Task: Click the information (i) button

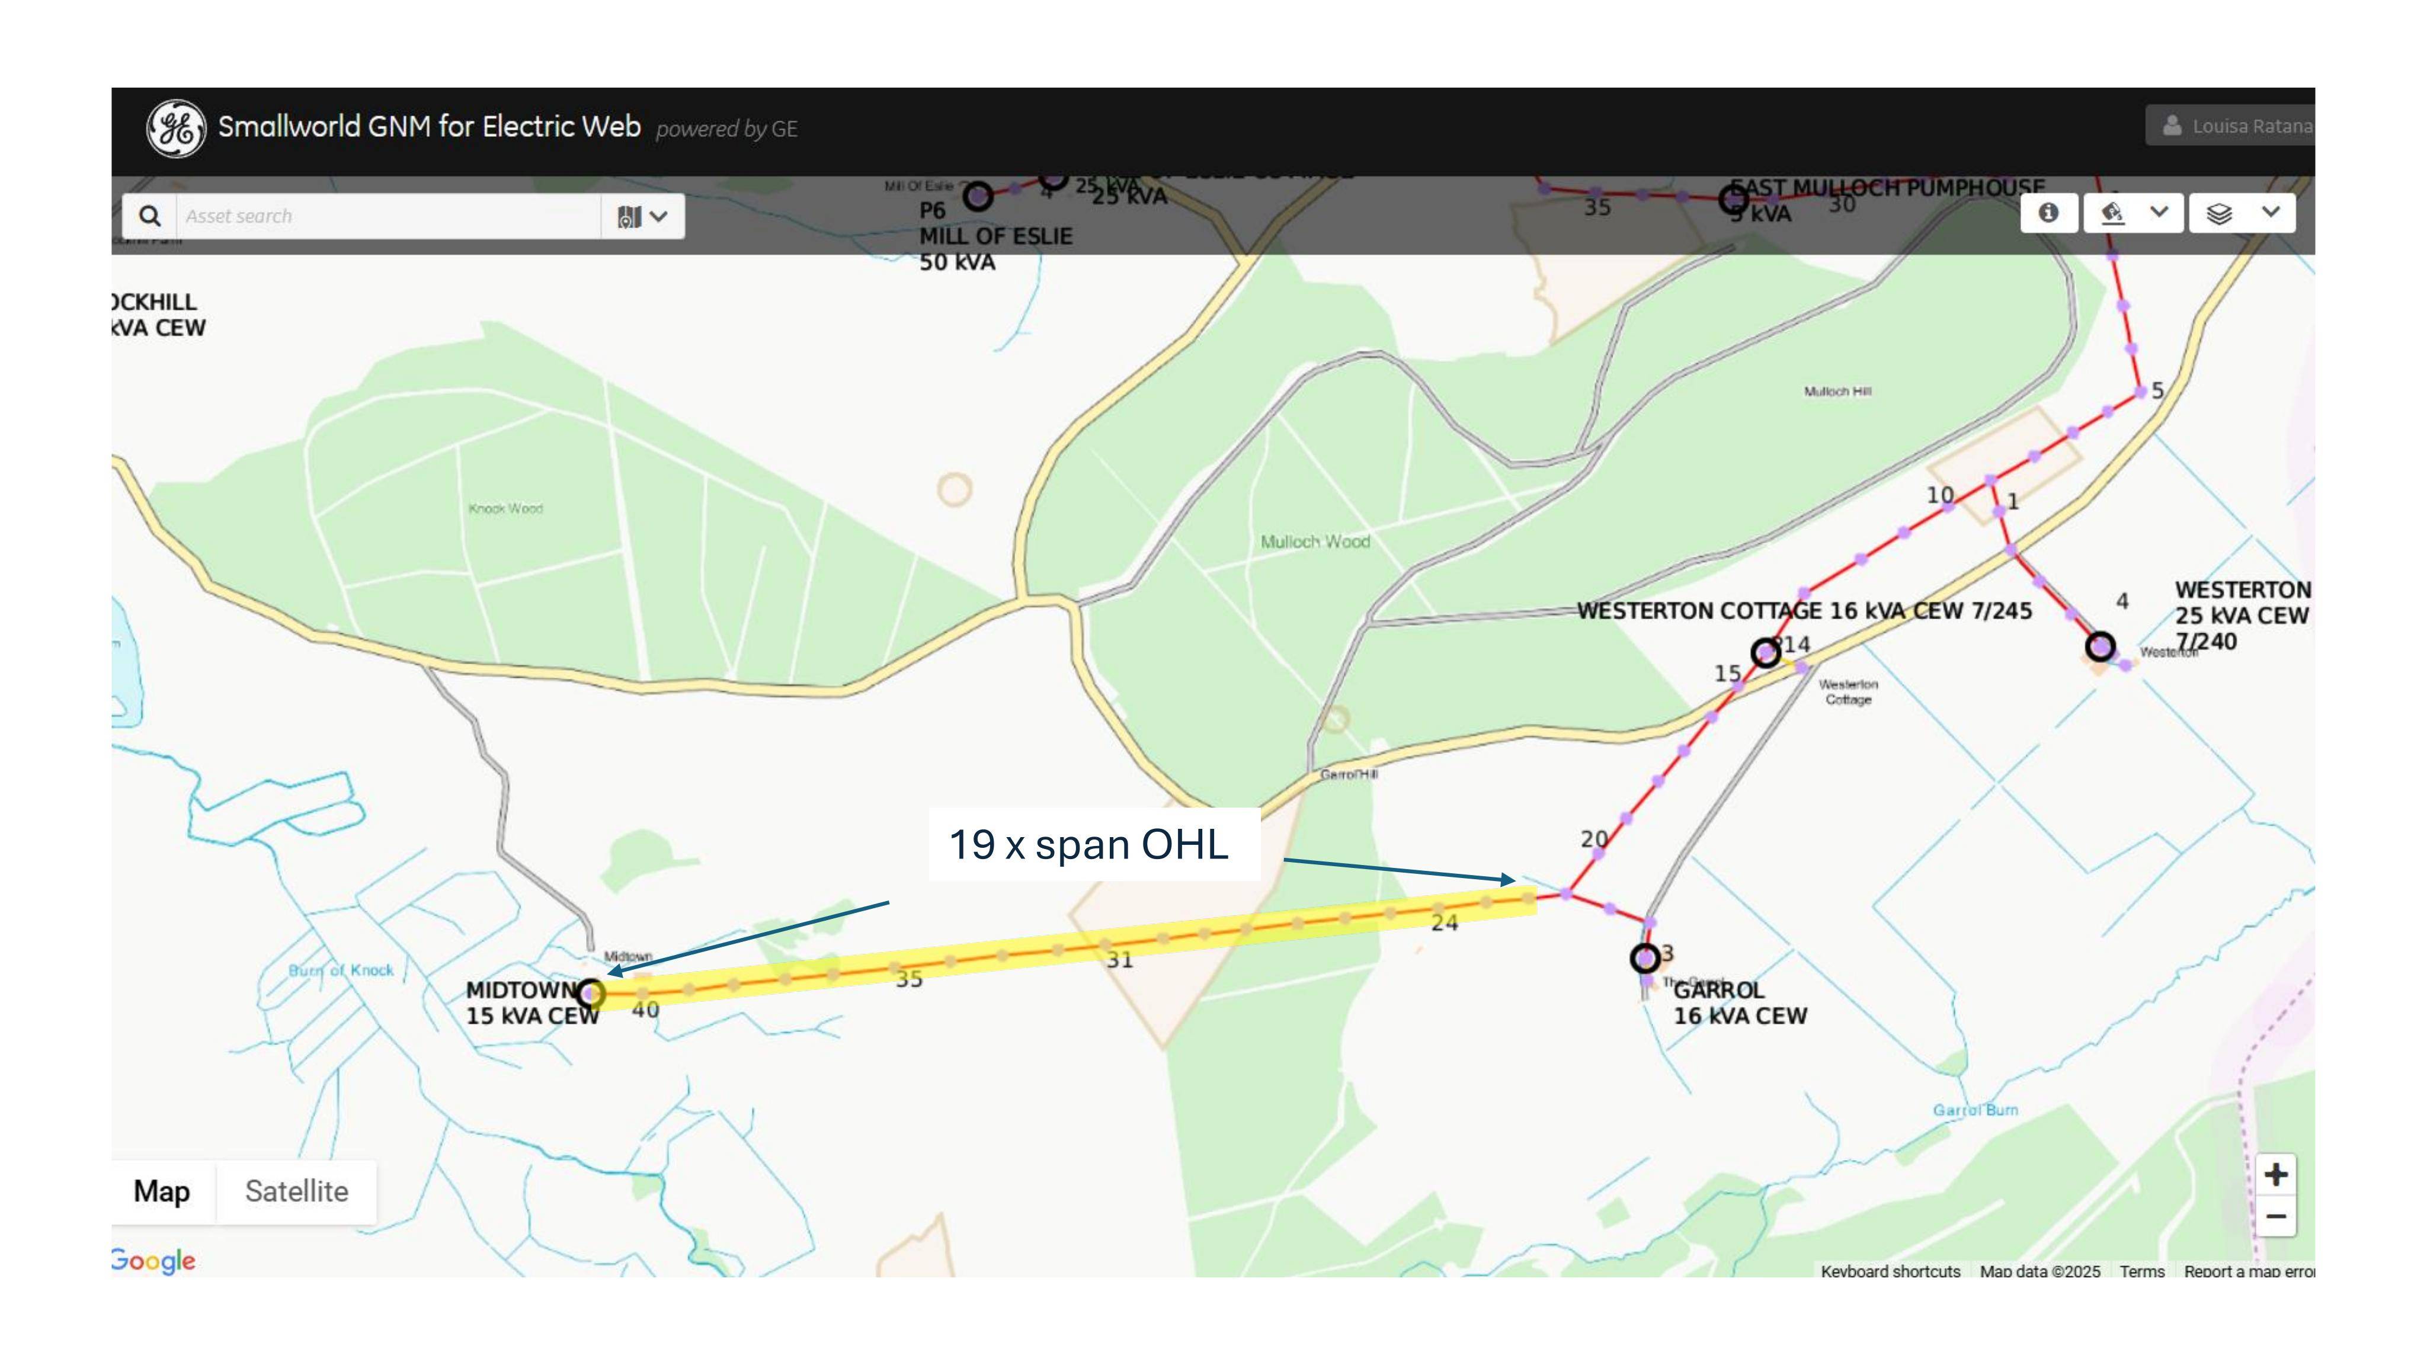Action: 2048,213
